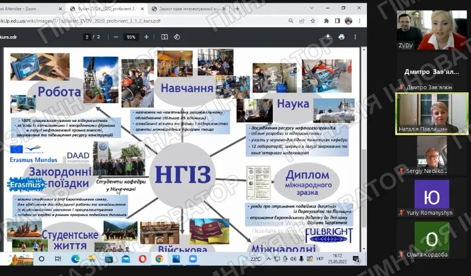The height and width of the screenshot is (276, 471).
Task: Open Windows notification center
Action: pyautogui.click(x=356, y=259)
